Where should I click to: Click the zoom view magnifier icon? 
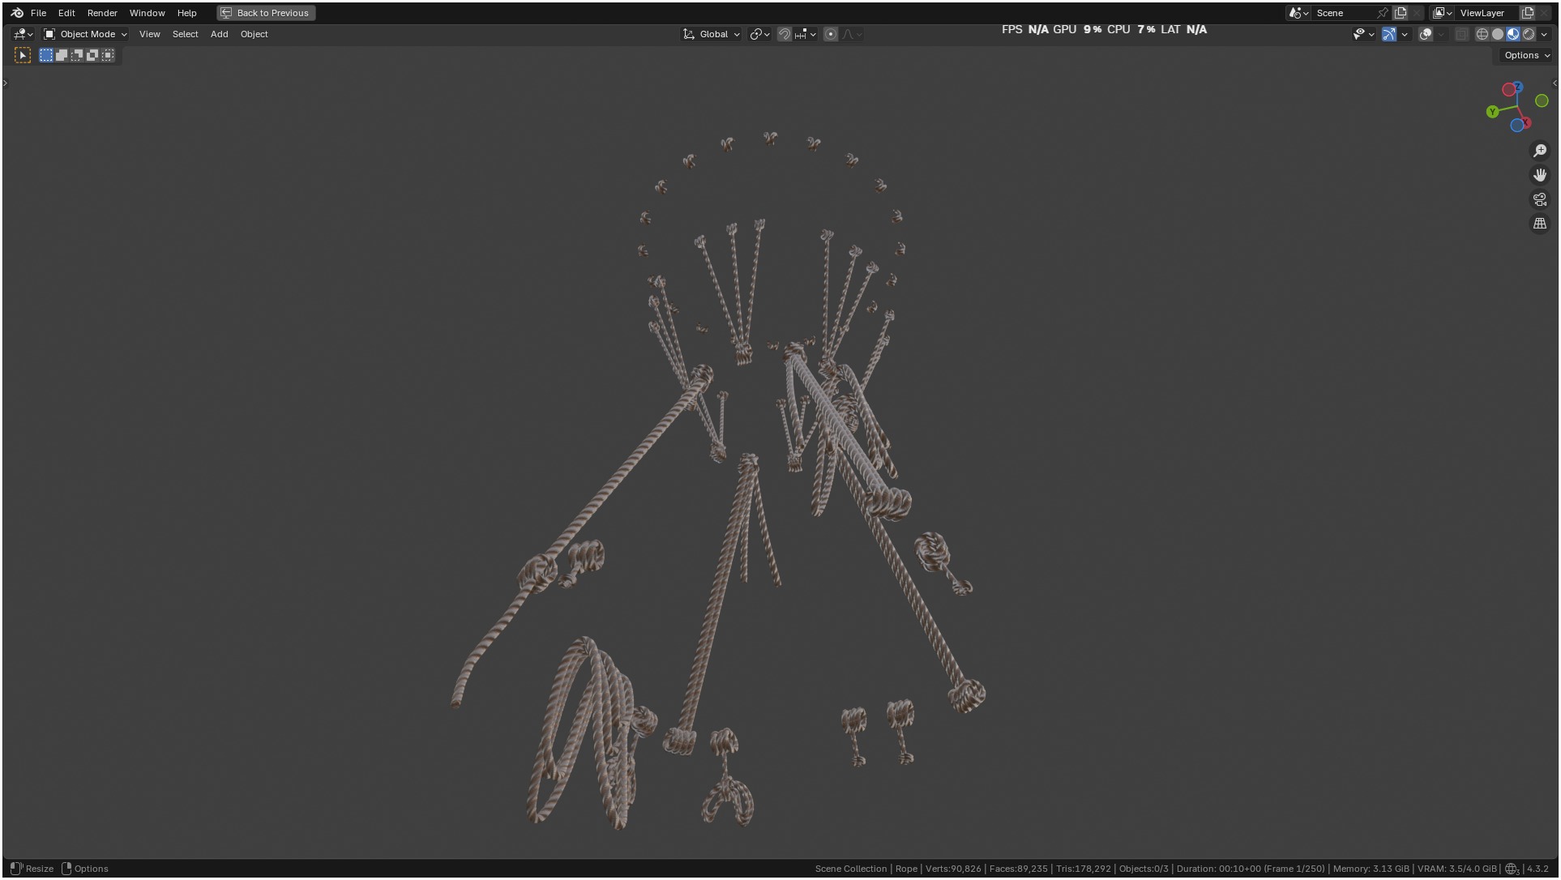[x=1540, y=151]
